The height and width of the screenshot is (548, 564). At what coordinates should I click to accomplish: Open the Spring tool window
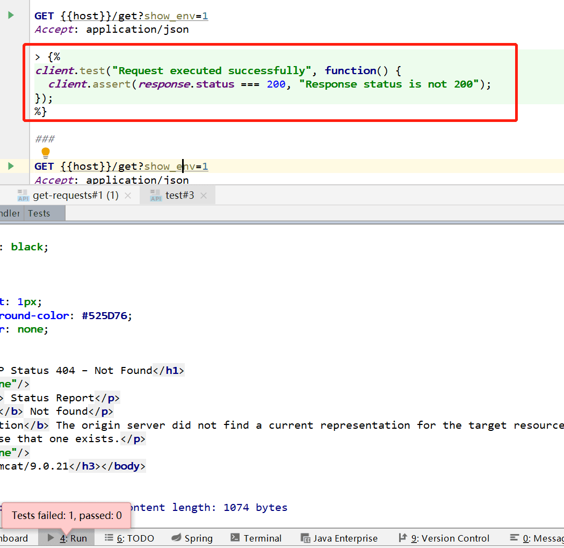192,538
